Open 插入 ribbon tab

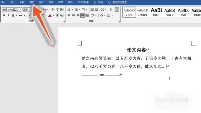pos(3,2)
